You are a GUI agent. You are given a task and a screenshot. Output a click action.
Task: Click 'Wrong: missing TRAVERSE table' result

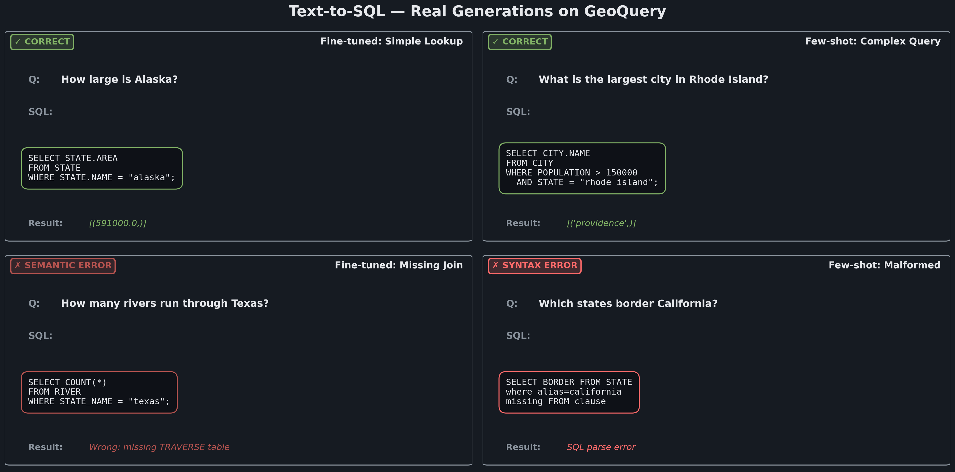pos(159,447)
